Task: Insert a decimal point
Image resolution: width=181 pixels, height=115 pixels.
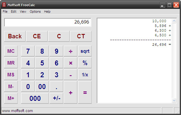Action: coord(56,86)
